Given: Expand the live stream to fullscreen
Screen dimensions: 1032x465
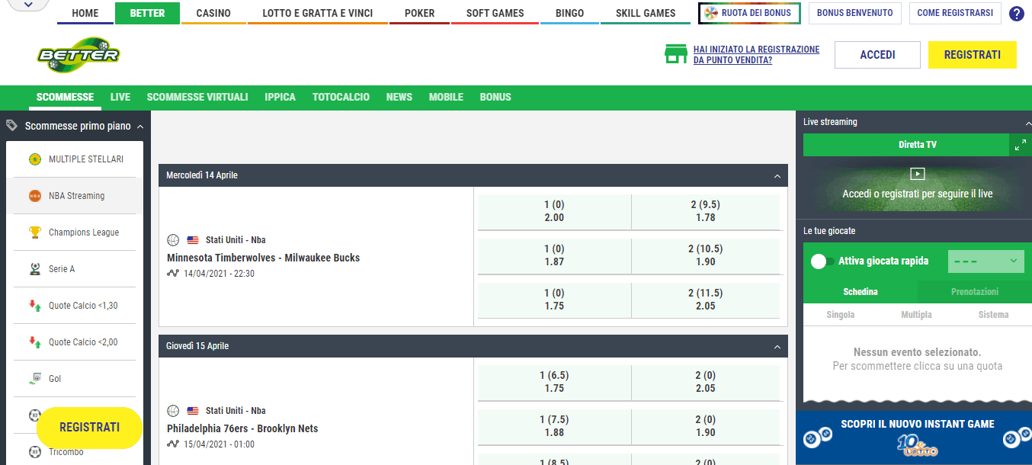Looking at the screenshot, I should click(x=1020, y=145).
